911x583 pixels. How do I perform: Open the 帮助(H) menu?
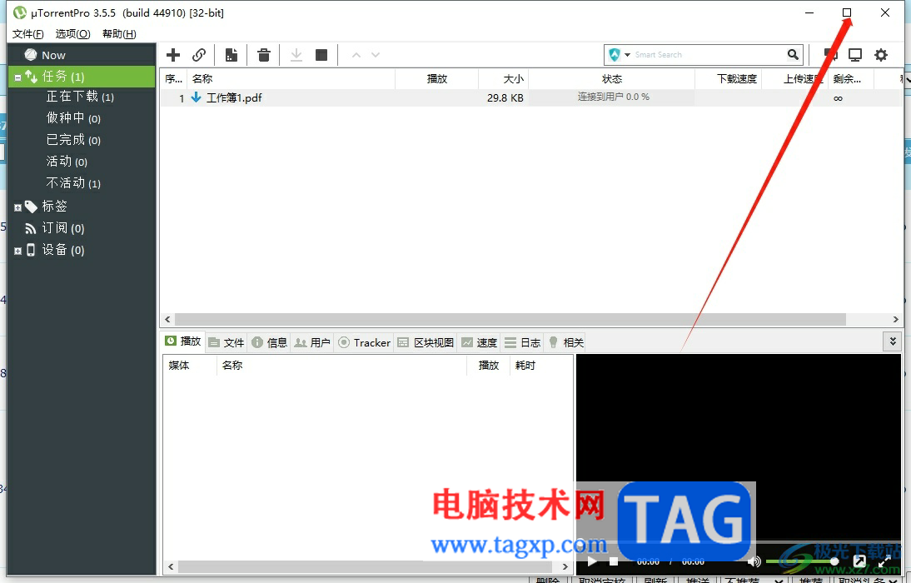pyautogui.click(x=119, y=33)
